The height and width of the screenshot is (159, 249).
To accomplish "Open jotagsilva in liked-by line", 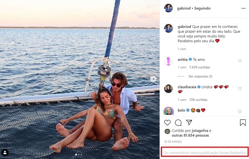I will (x=200, y=131).
